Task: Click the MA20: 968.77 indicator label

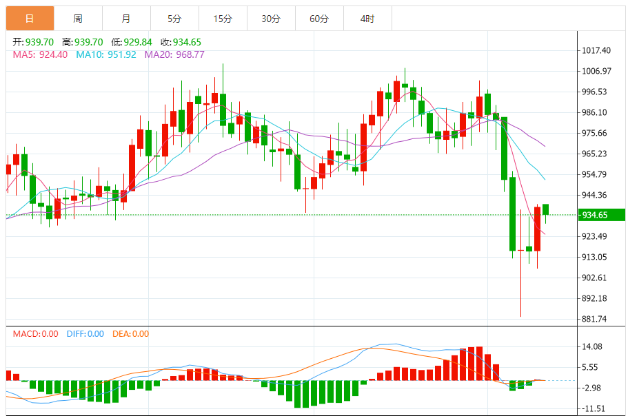Action: point(174,54)
